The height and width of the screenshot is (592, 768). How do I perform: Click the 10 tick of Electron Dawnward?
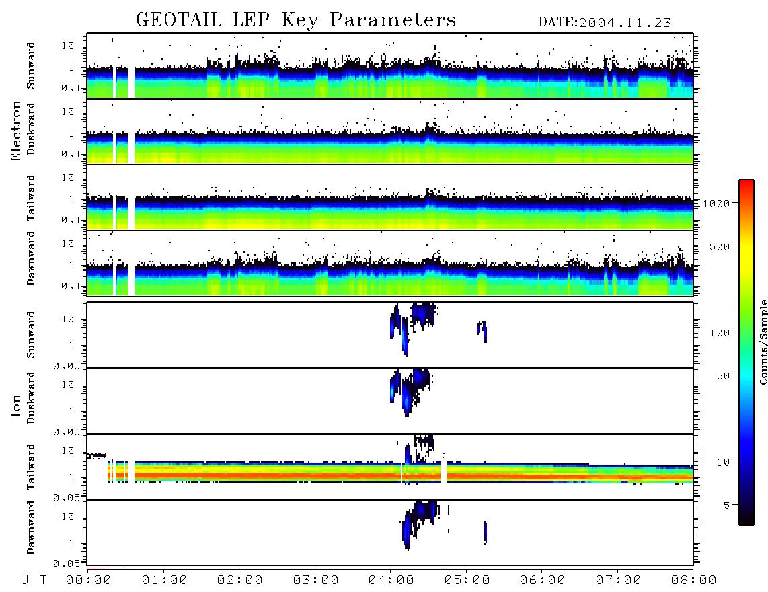pyautogui.click(x=68, y=244)
